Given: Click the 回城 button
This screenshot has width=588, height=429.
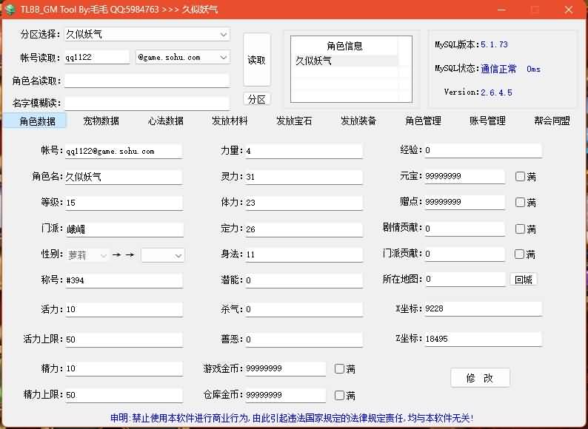Looking at the screenshot, I should tap(524, 280).
